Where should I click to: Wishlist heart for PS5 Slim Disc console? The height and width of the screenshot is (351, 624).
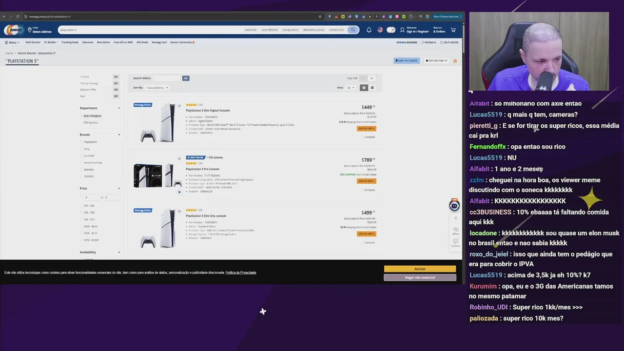(179, 211)
